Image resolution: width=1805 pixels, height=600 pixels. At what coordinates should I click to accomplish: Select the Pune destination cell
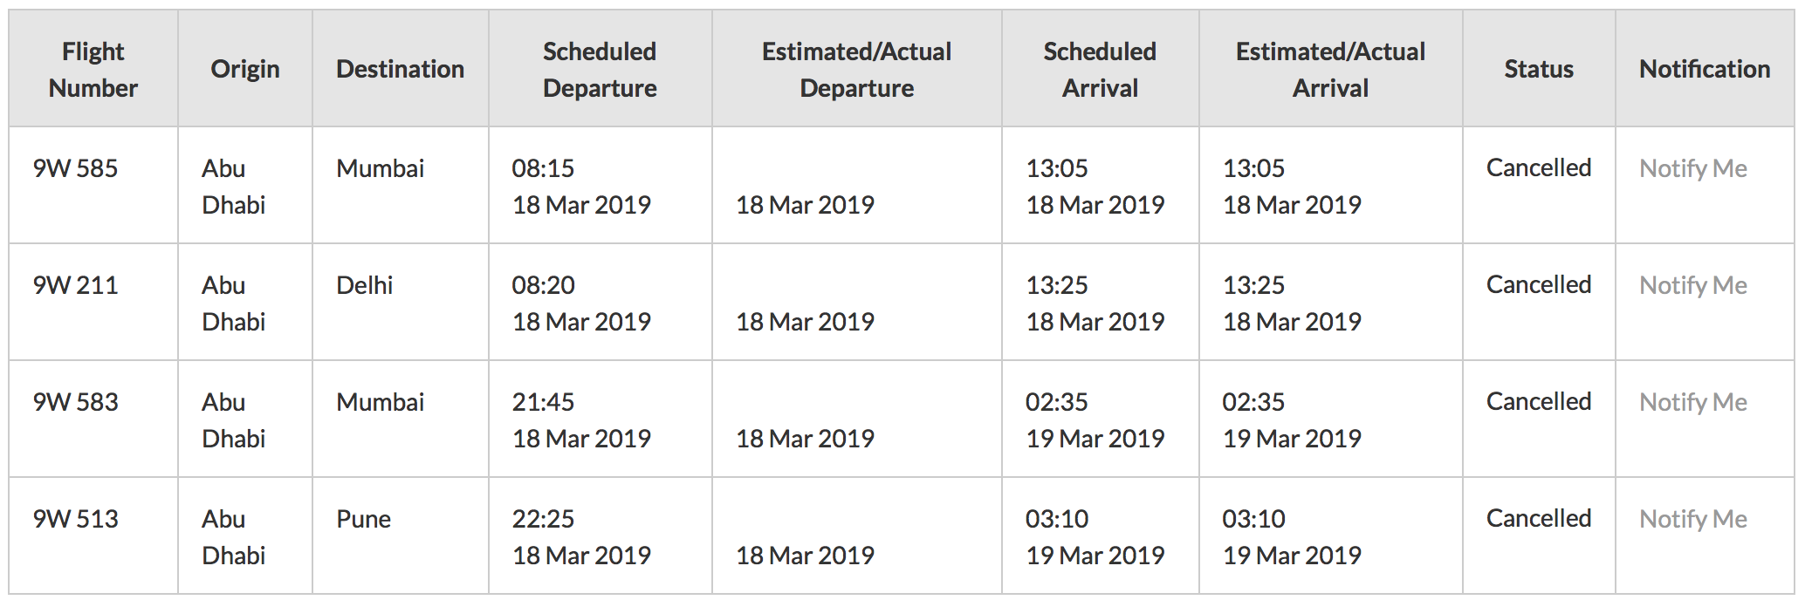tap(401, 535)
